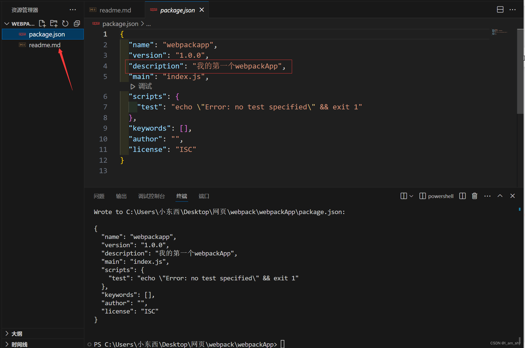
Task: Click the breadcrumb ellipsis item
Action: pos(148,24)
